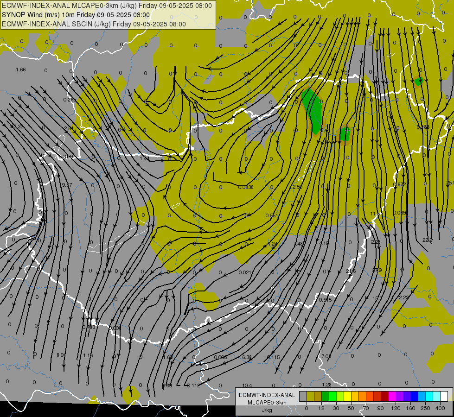Click the legend tick label 12

(321, 408)
